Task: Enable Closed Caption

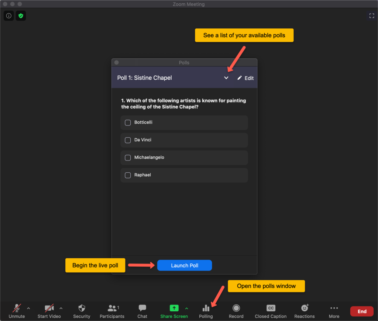Action: [x=271, y=311]
